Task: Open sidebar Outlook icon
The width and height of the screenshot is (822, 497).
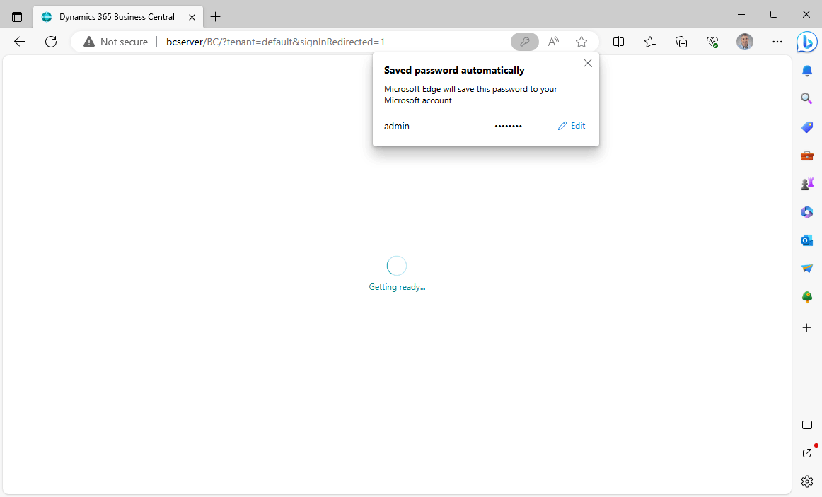Action: pyautogui.click(x=807, y=240)
